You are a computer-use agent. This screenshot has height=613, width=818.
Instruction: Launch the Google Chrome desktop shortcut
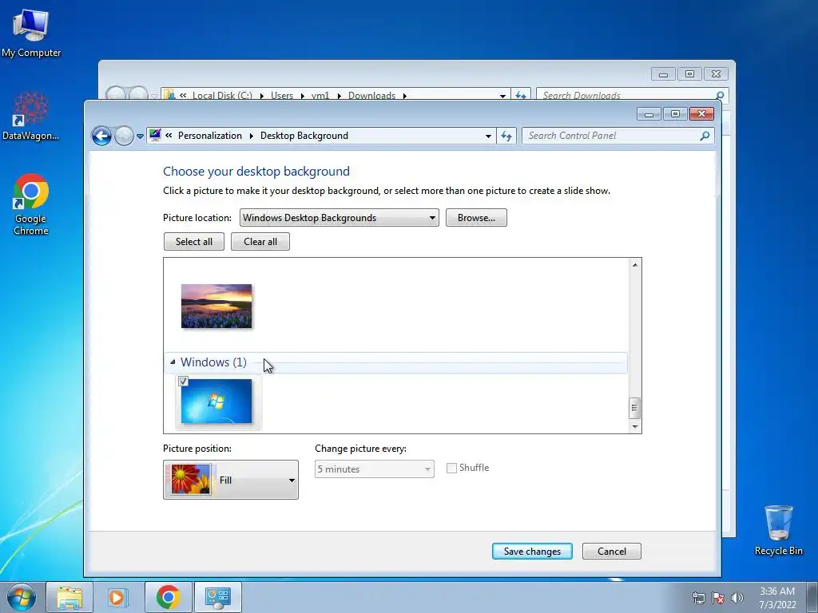(x=31, y=204)
